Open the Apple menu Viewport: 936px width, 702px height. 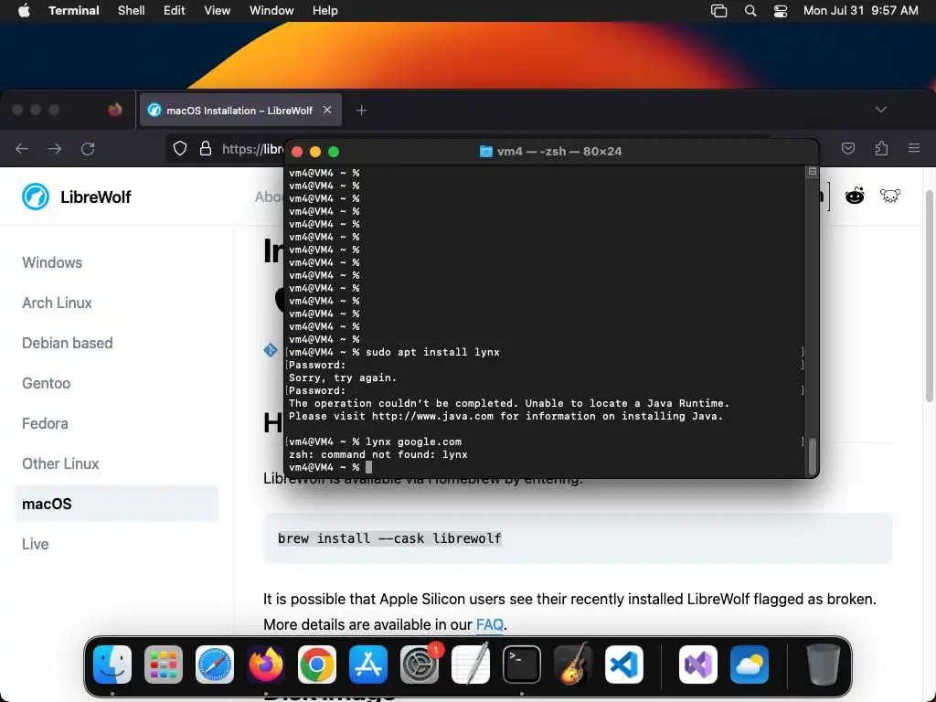(x=24, y=11)
